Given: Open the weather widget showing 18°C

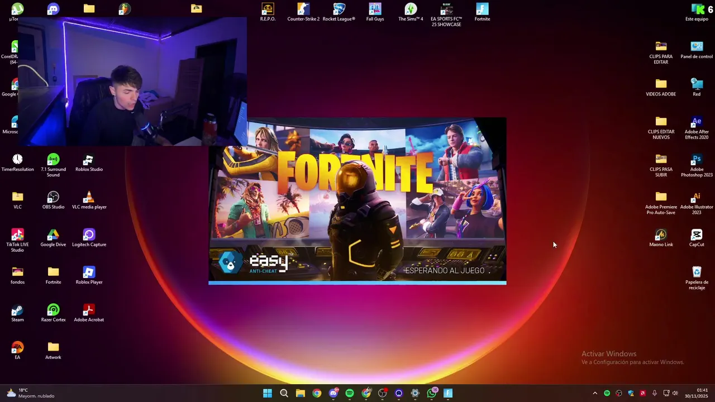Looking at the screenshot, I should [x=30, y=393].
